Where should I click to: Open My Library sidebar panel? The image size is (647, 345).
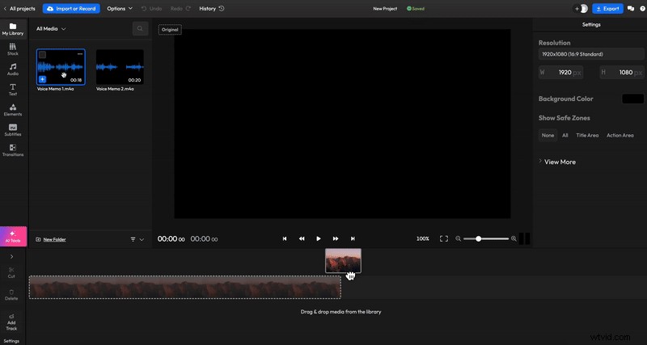[13, 29]
